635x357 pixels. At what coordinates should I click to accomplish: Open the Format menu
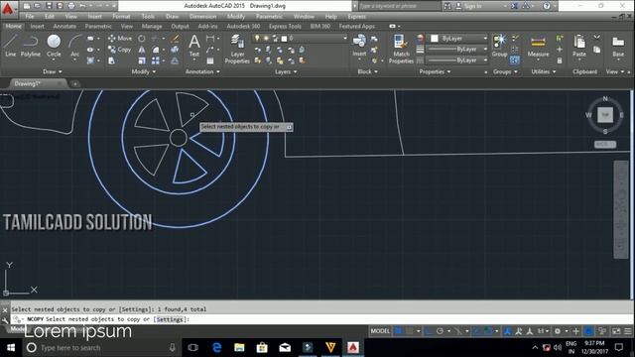(x=121, y=17)
